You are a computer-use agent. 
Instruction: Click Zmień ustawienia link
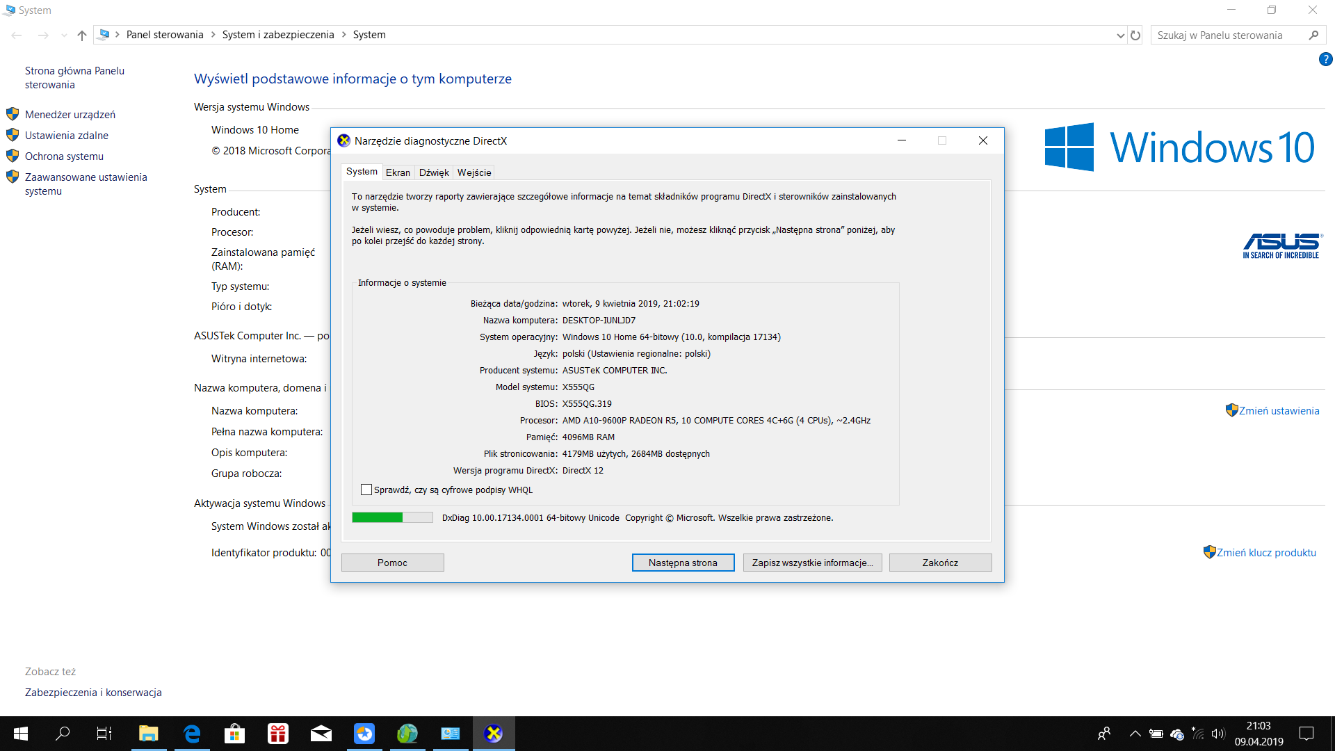(1279, 411)
